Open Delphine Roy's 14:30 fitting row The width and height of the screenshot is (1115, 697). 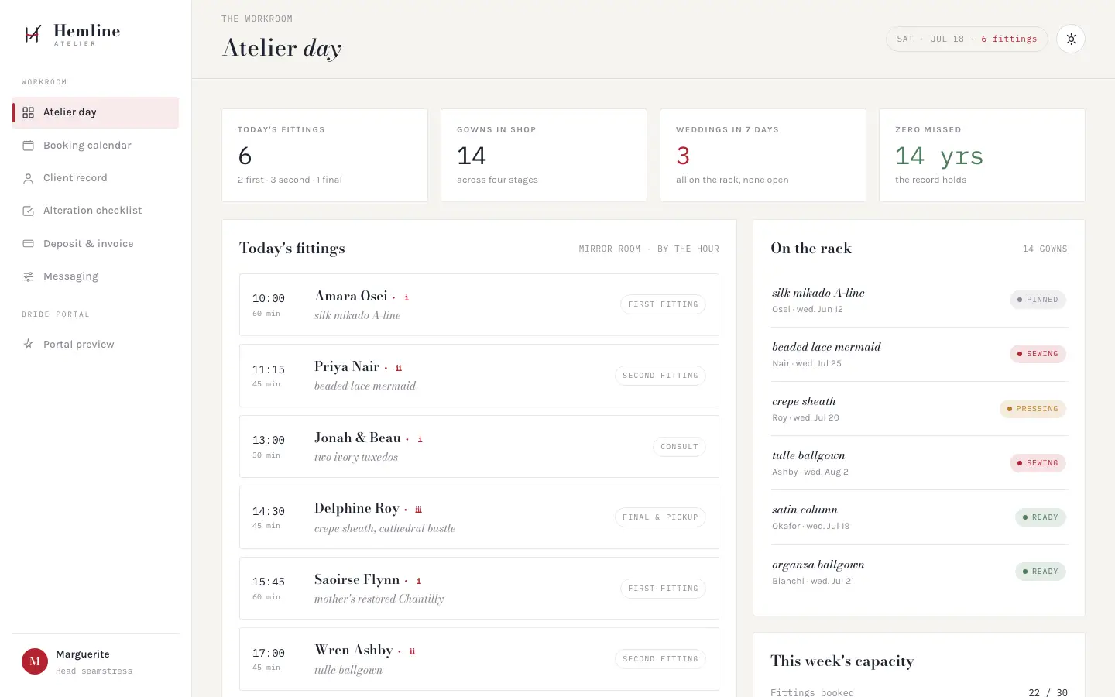click(479, 517)
